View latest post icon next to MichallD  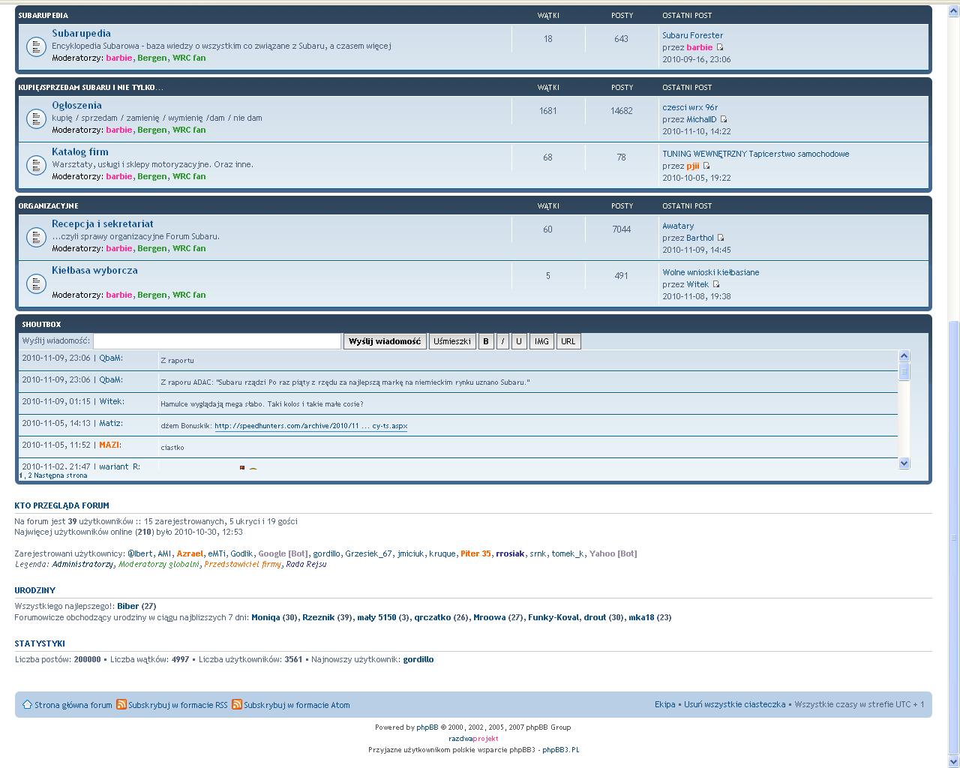tap(724, 119)
